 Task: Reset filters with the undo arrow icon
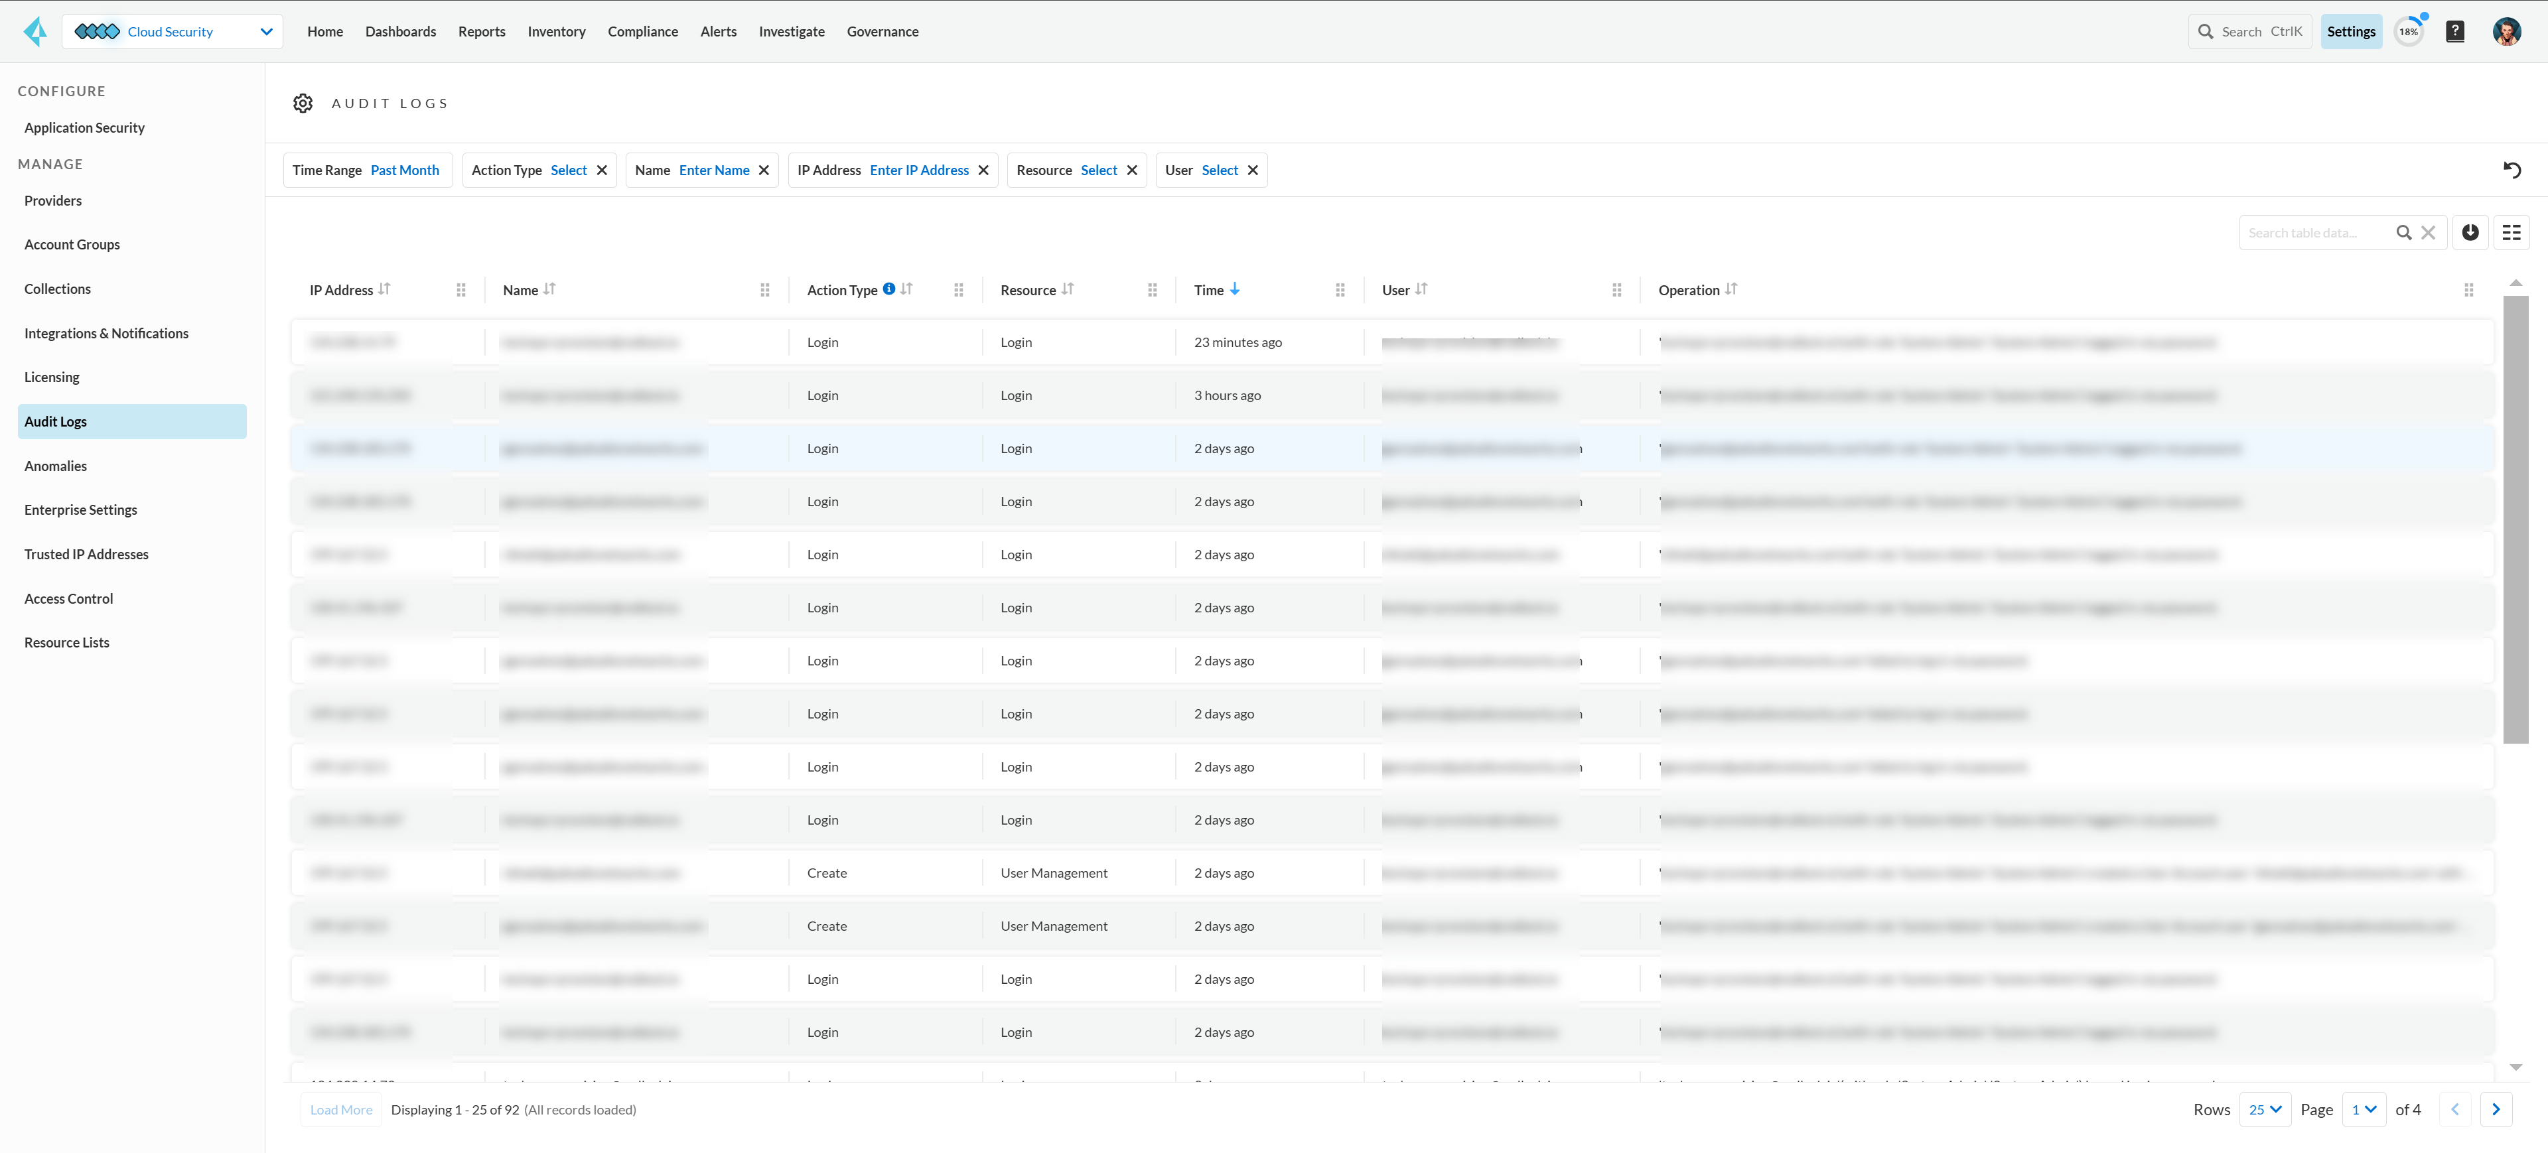[x=2512, y=170]
